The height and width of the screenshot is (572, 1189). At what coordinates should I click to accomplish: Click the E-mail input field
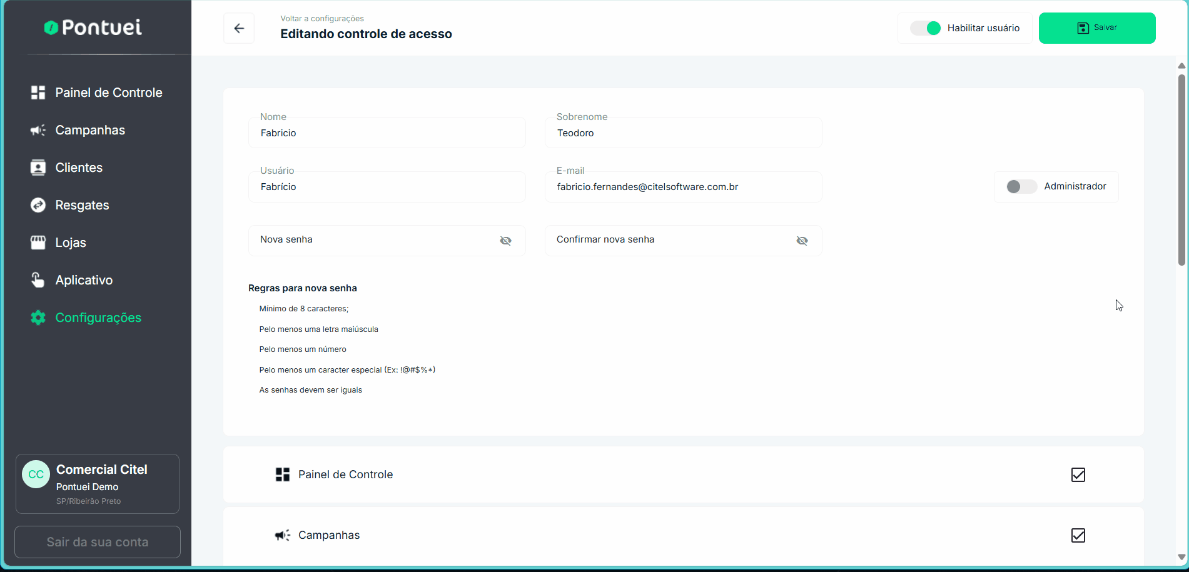[x=683, y=187]
